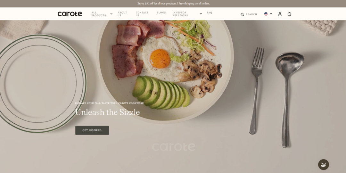Viewport: 346px width, 173px height.
Task: Click the Search text field
Action: click(x=251, y=14)
